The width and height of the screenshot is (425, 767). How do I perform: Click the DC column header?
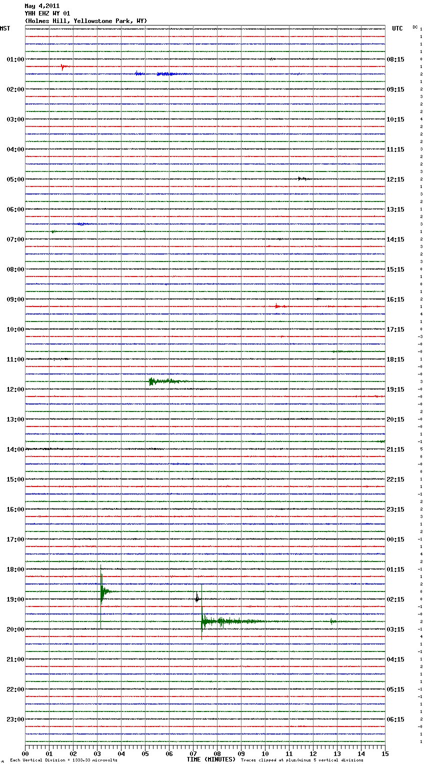coord(415,27)
